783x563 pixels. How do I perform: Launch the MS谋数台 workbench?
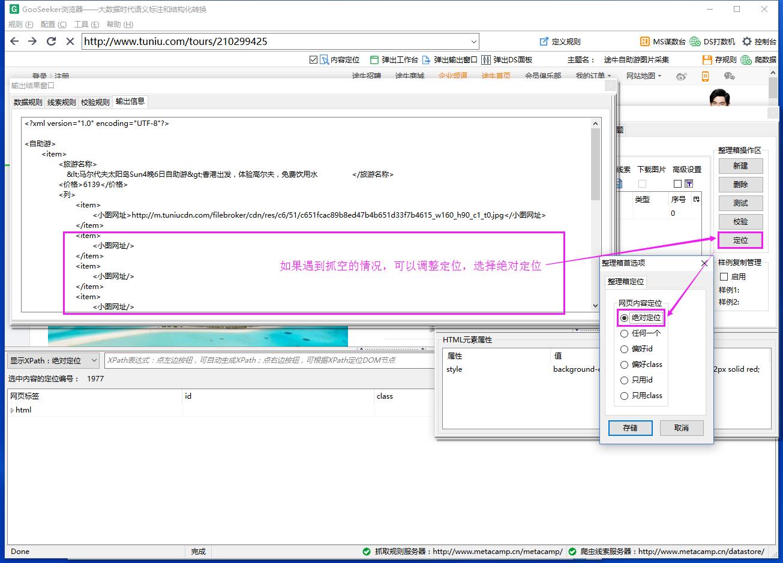(x=662, y=41)
